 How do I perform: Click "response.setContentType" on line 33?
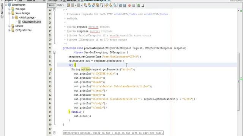point(85,57)
